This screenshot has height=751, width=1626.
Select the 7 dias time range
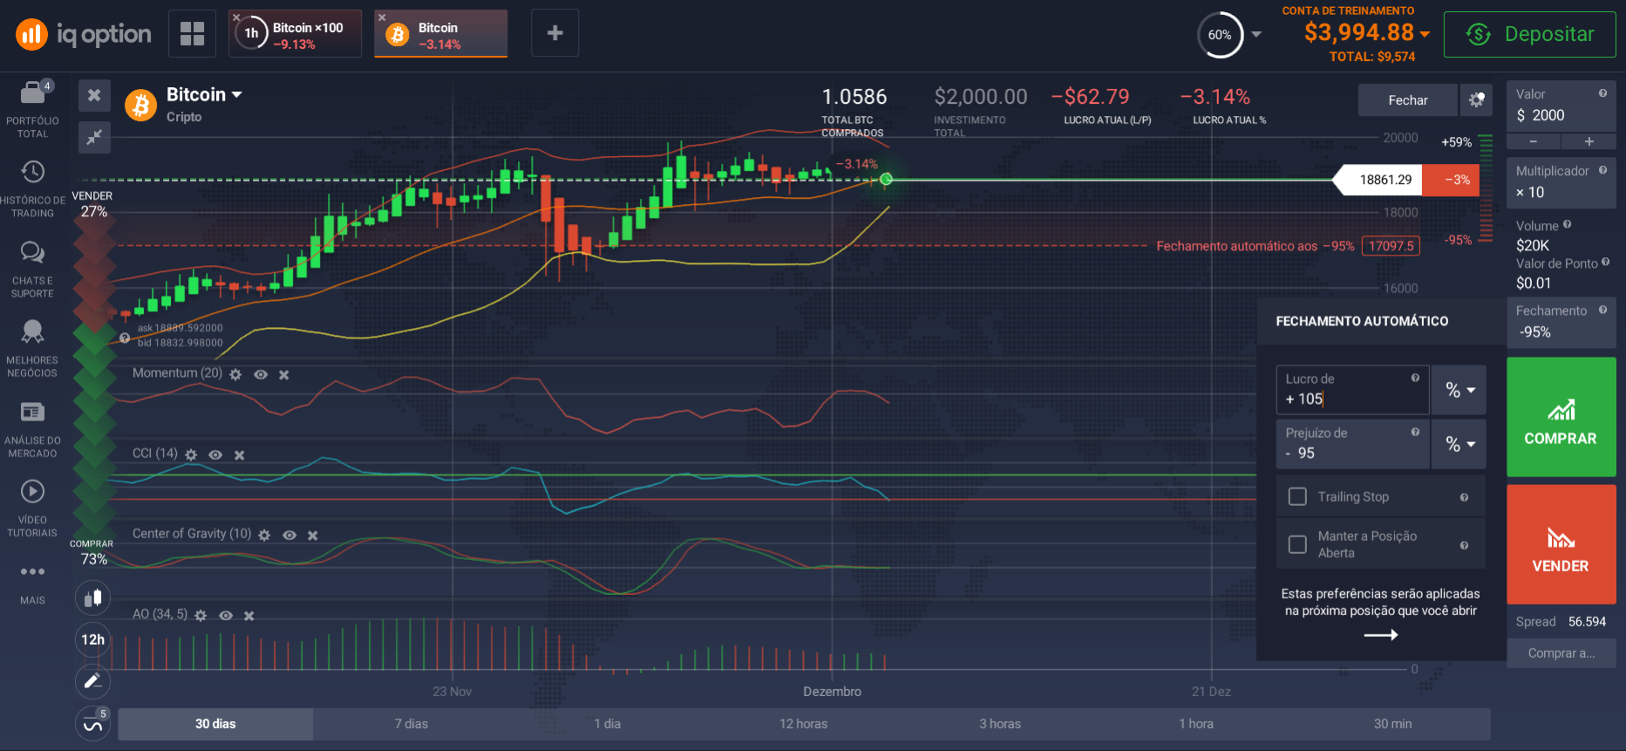tap(412, 724)
